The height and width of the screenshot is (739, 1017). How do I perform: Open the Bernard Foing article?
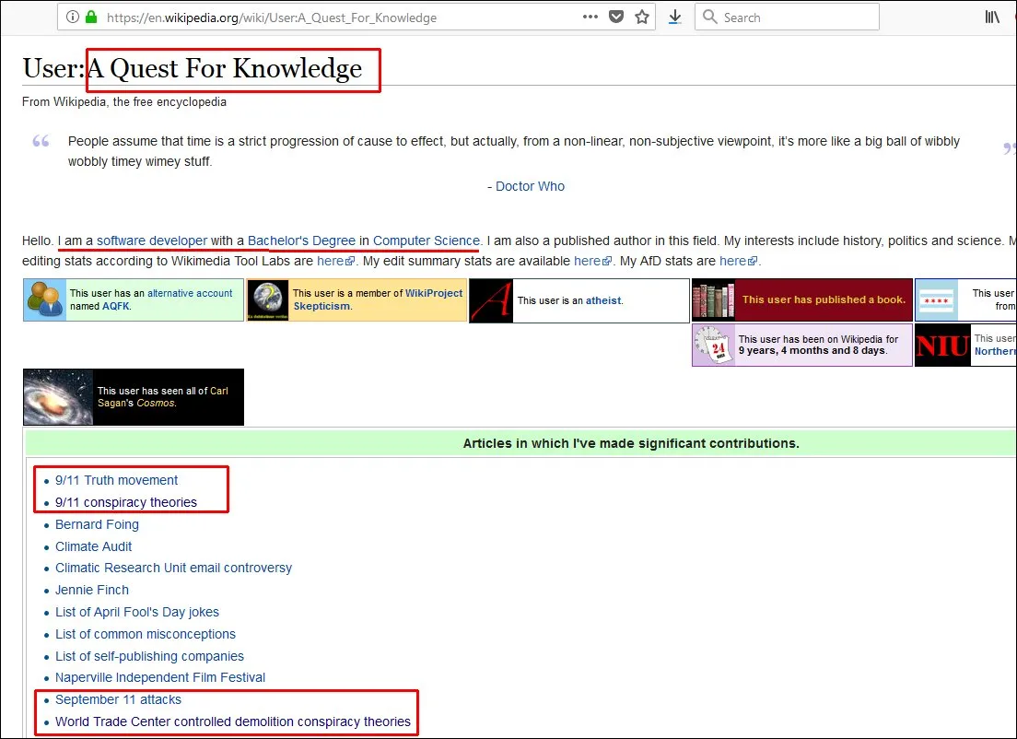coord(97,524)
